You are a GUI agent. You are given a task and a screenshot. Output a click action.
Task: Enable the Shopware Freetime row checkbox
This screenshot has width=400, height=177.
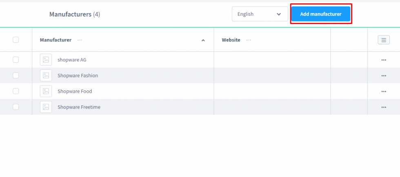tap(16, 107)
